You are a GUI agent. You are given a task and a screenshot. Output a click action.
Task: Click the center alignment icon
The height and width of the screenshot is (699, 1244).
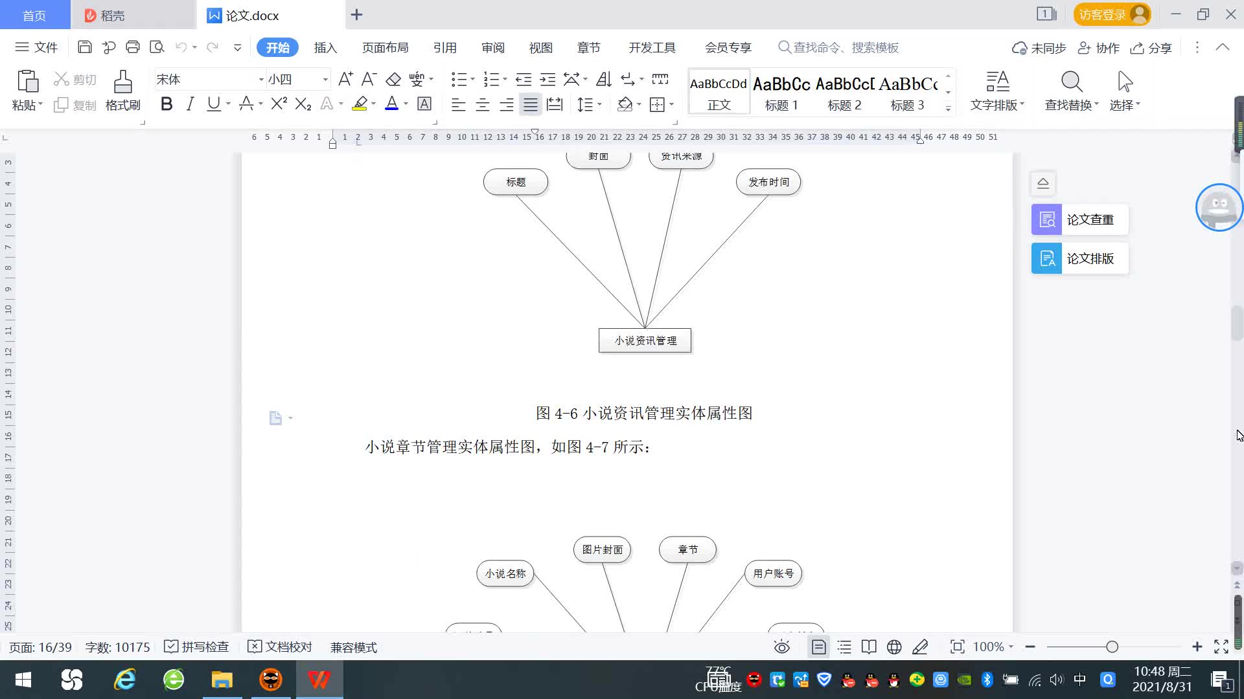tap(482, 105)
